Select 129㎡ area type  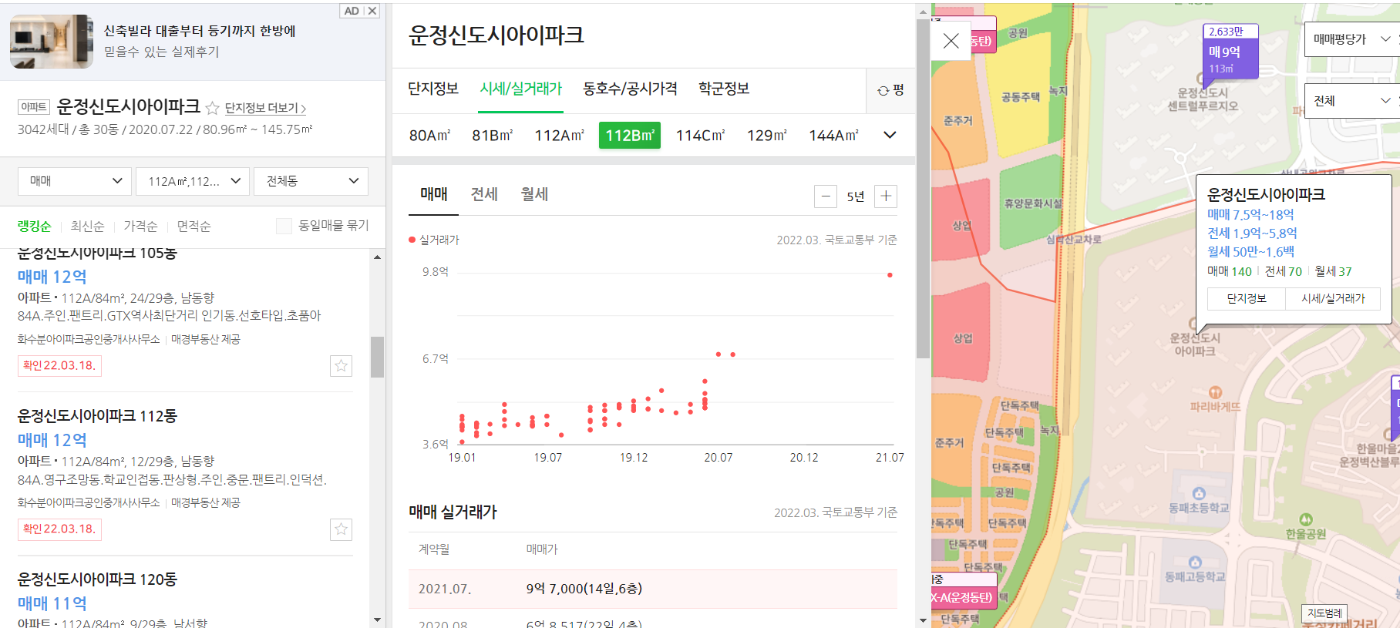(x=767, y=136)
